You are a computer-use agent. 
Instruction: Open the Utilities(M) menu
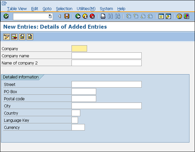[x=86, y=9]
